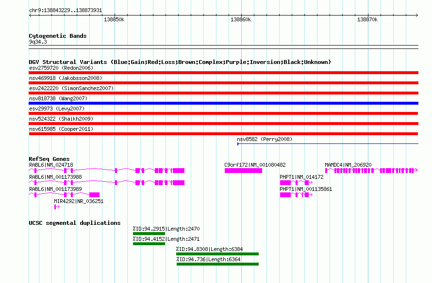Open esv29973 (Levy2007) variant label
Screen dimensions: 432x283
(57, 109)
